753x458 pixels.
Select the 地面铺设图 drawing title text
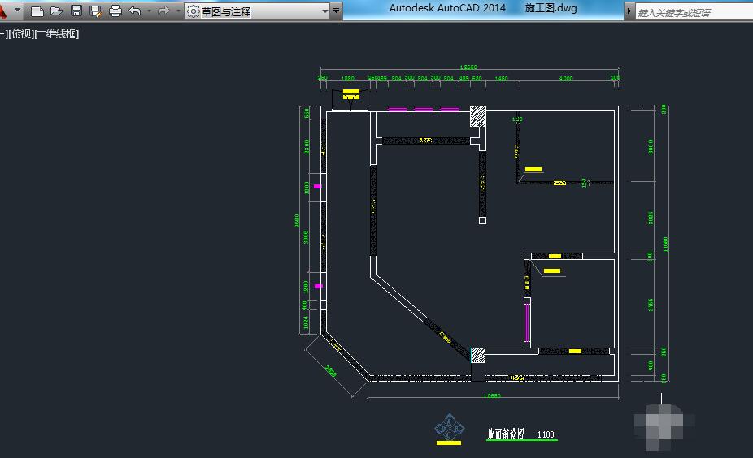(x=507, y=434)
